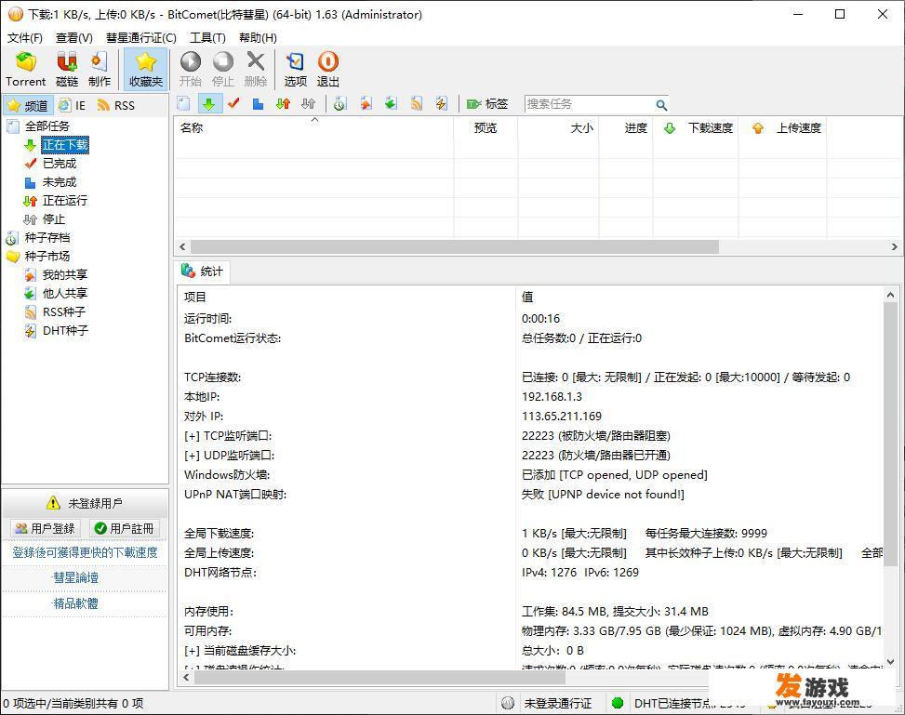This screenshot has height=715, width=905.
Task: Select 全部任务 in the tree
Action: 47,126
